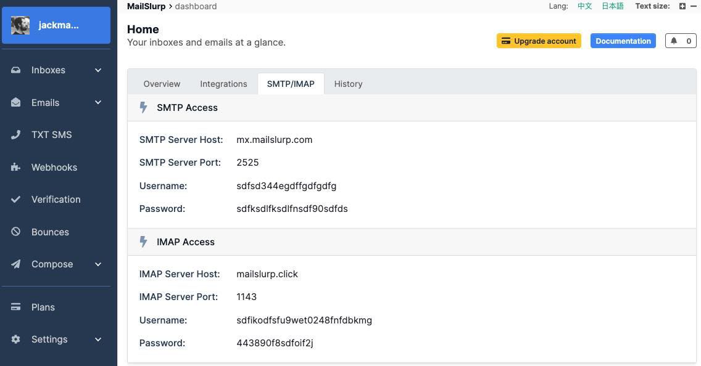
Task: Expand the Settings submenu chevron
Action: click(x=98, y=340)
